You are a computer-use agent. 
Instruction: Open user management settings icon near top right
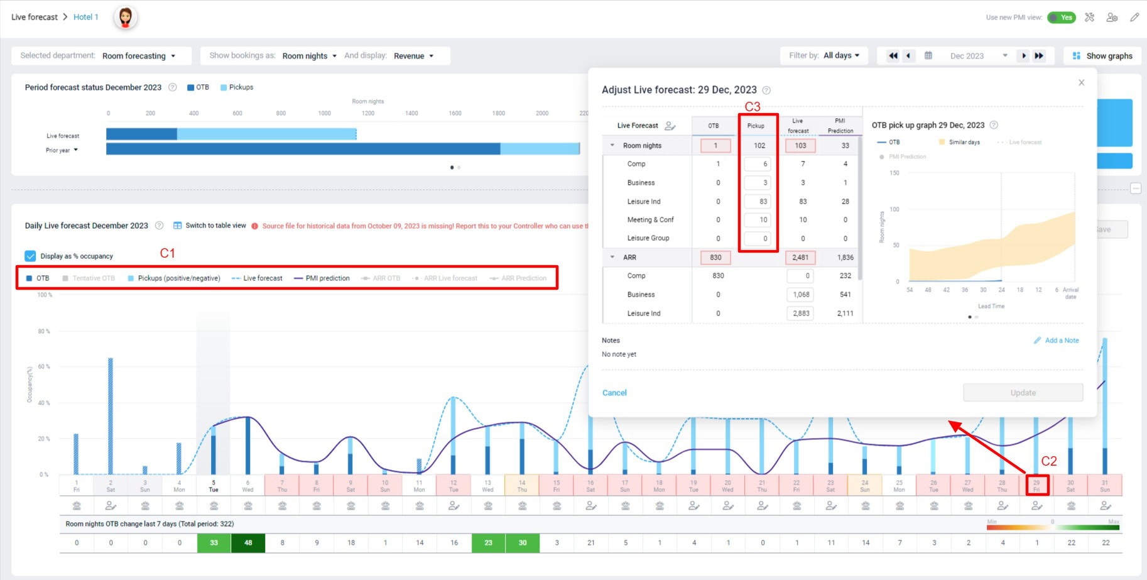(x=1112, y=17)
